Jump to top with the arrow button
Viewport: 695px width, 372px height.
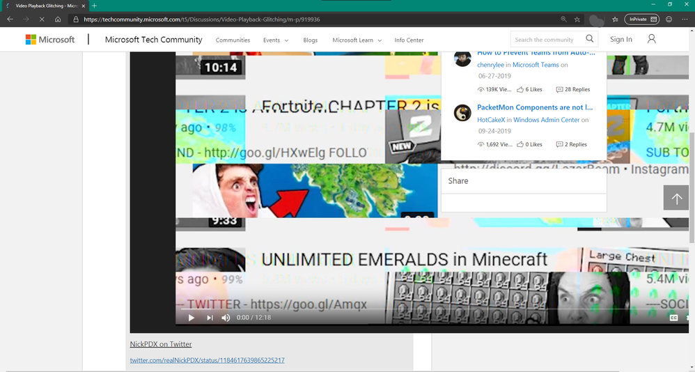[676, 198]
